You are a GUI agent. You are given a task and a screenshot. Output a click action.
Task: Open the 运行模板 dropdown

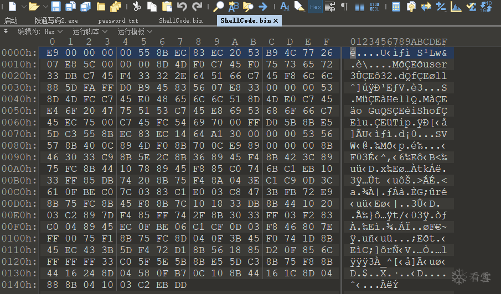coord(135,32)
